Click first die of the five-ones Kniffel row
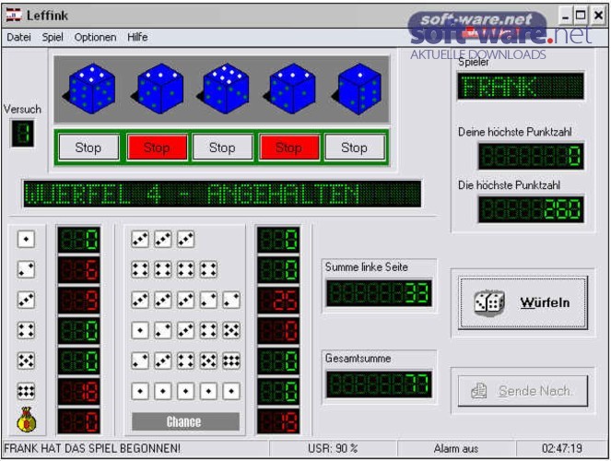The image size is (611, 461). (x=140, y=391)
